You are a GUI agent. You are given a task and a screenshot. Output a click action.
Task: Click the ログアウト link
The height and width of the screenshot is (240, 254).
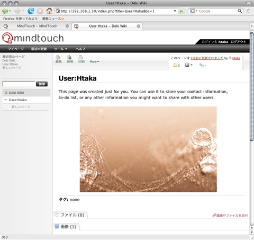coord(238,42)
